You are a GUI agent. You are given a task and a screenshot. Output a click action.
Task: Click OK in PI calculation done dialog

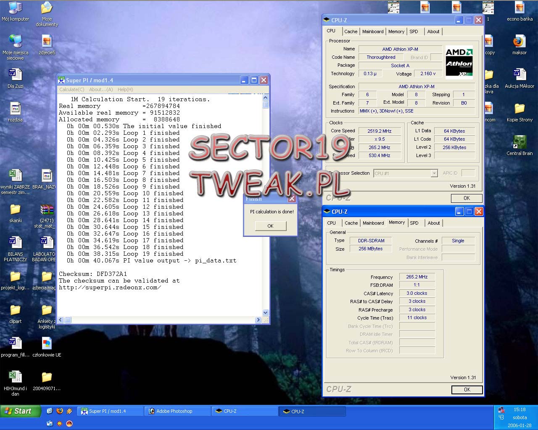(270, 226)
